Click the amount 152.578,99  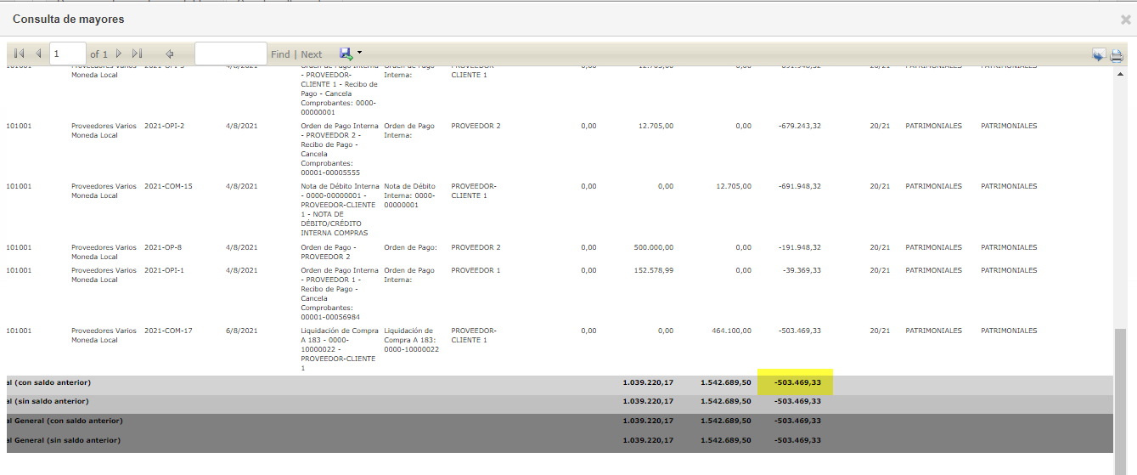(654, 270)
